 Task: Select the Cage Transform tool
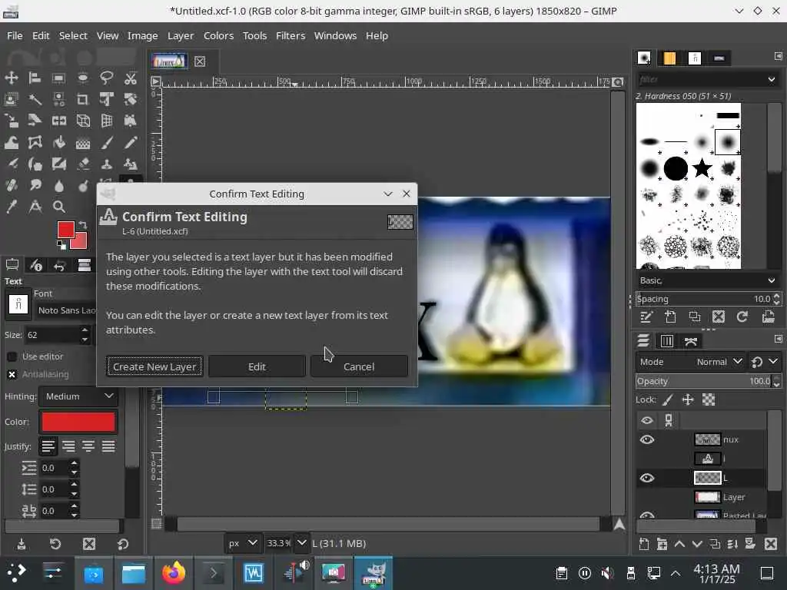(x=35, y=142)
